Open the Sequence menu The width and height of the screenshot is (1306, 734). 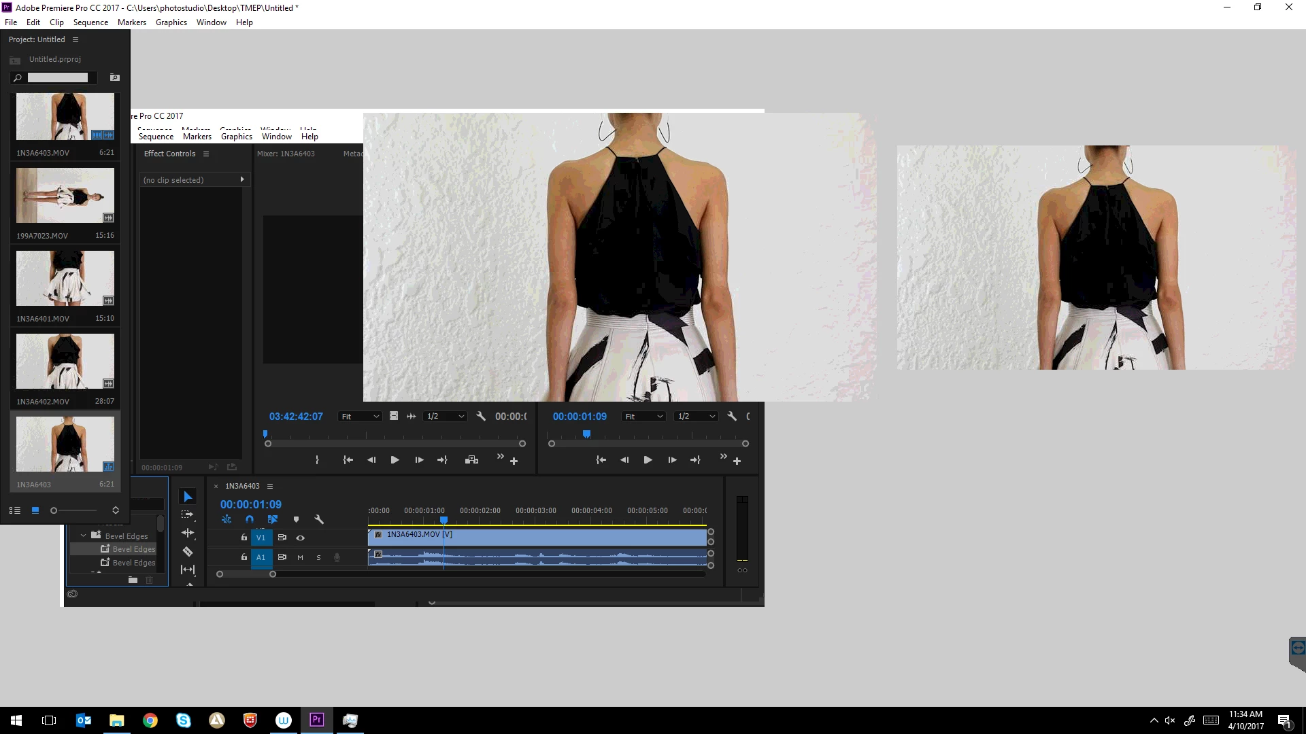coord(90,22)
